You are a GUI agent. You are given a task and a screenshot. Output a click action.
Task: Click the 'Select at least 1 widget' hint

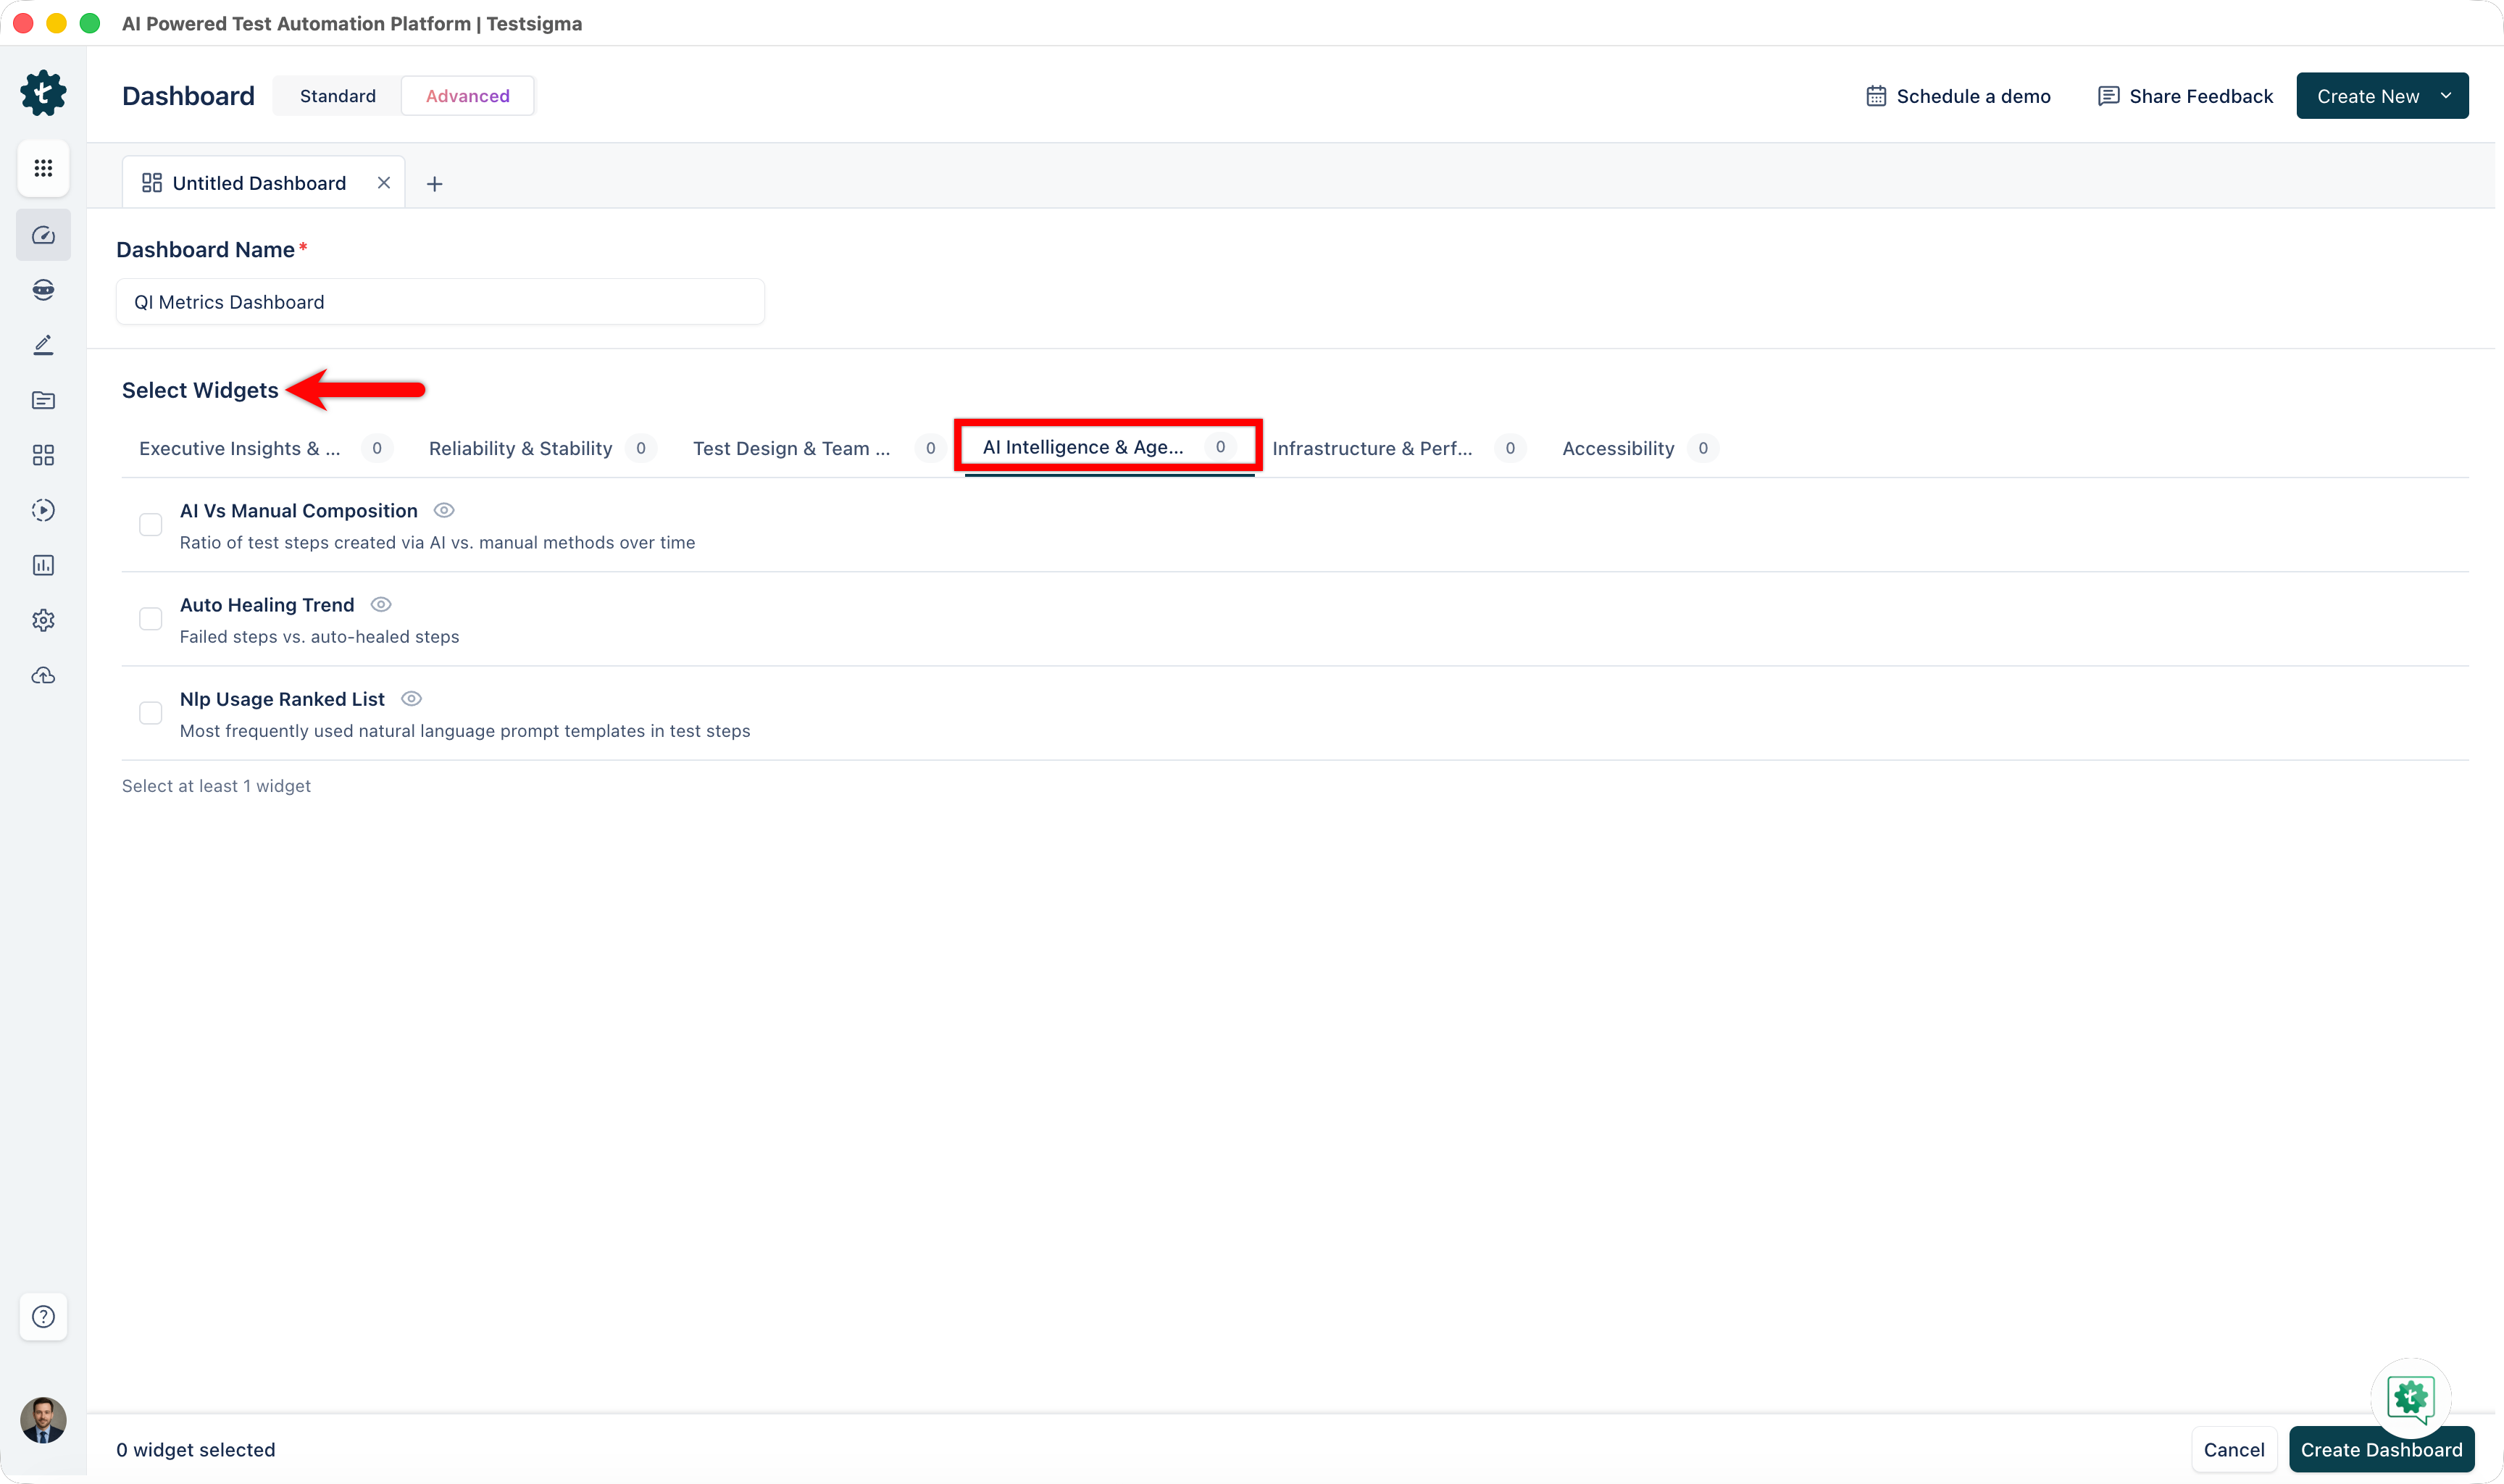[216, 786]
